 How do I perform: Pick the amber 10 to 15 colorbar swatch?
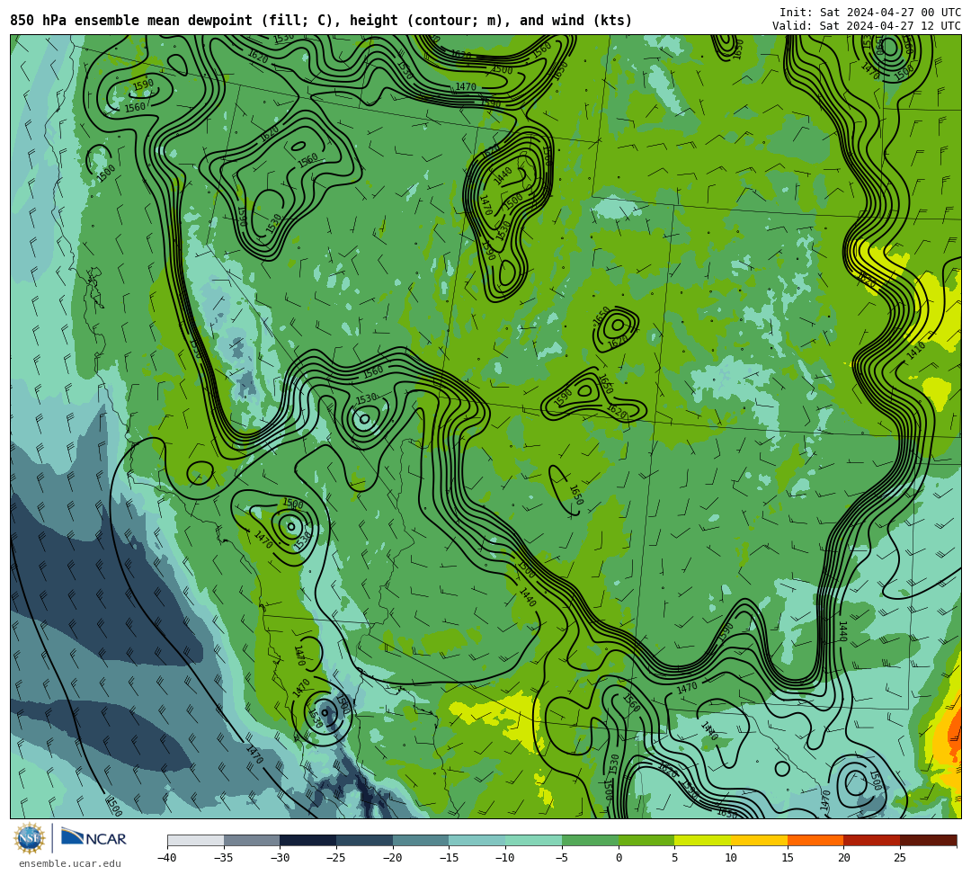[x=759, y=840]
